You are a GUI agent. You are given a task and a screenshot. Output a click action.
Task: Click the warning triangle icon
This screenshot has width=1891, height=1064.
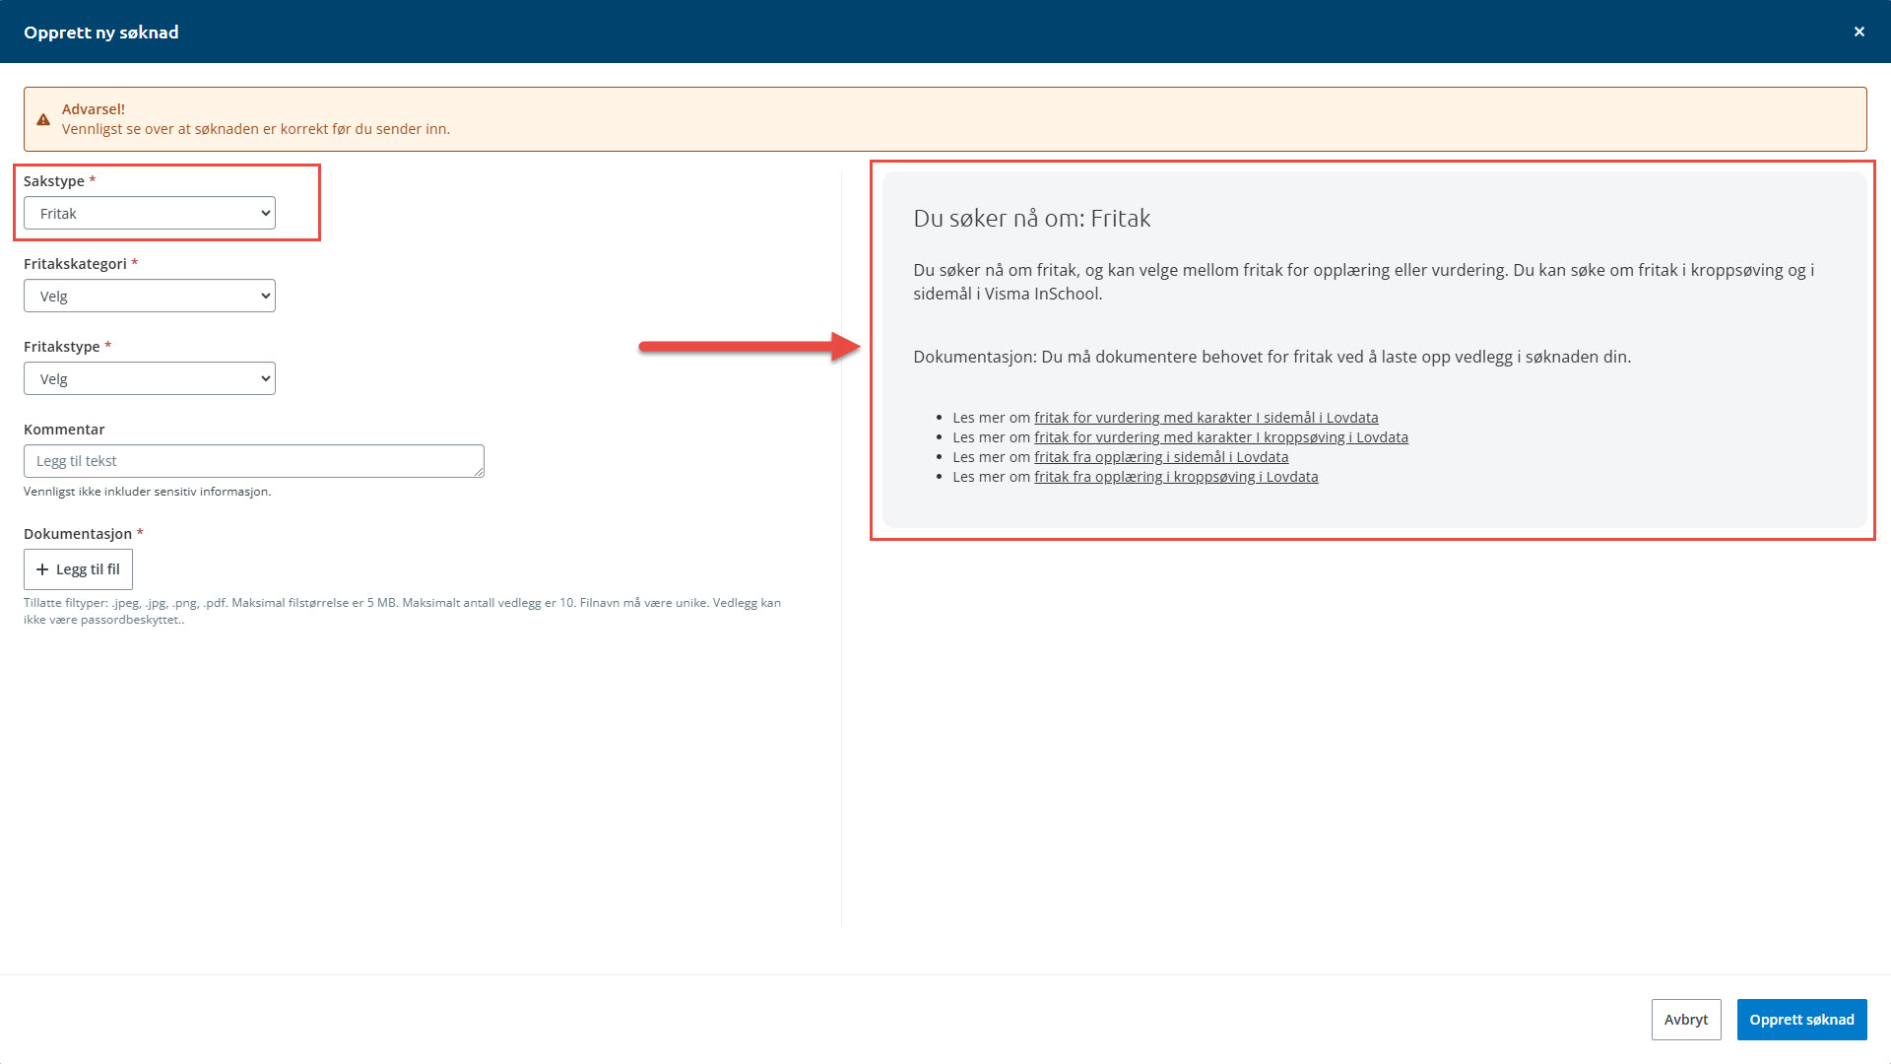point(43,119)
